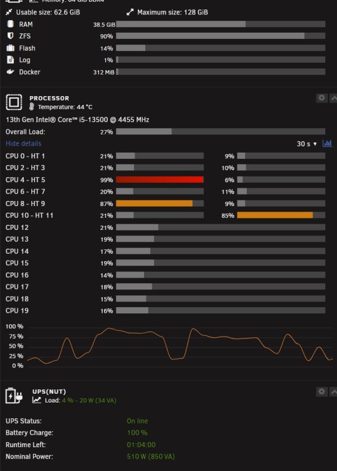Image resolution: width=337 pixels, height=471 pixels.
Task: Click the i5-13500 processor name
Action: click(x=77, y=119)
